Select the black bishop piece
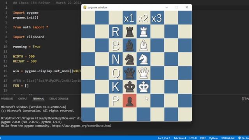Image resolution: width=249 pixels, height=140 pixels. coord(130,45)
